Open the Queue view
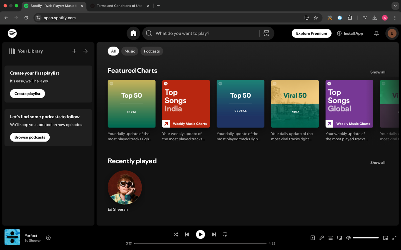This screenshot has height=250, width=401. click(x=331, y=238)
